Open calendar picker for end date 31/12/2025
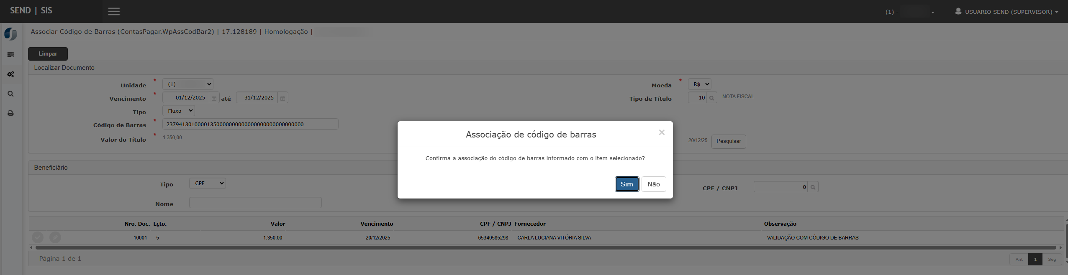Screen dimensions: 1068x275 click(x=283, y=98)
